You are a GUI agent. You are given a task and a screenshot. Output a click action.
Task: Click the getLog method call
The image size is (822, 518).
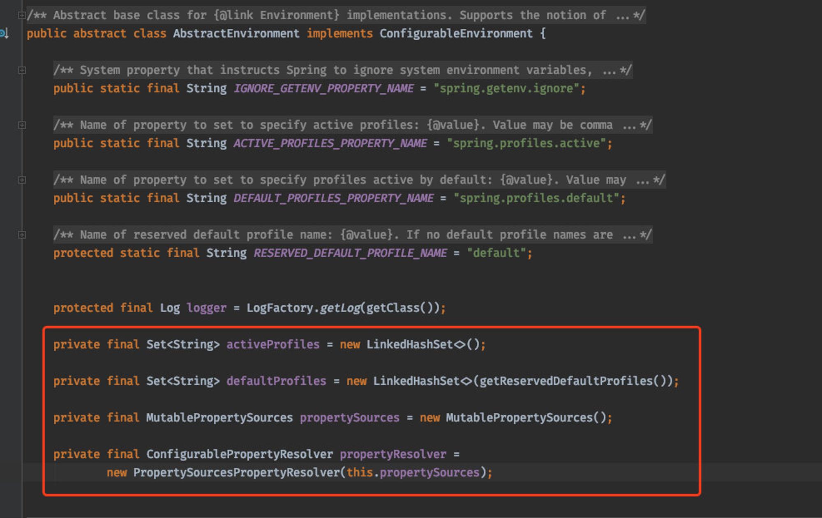point(340,308)
